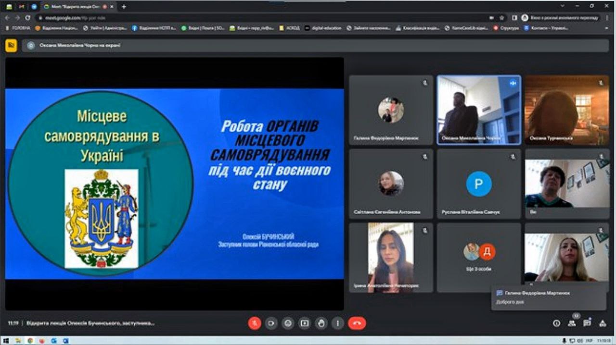The height and width of the screenshot is (345, 616).
Task: Open Зайняте населення bookmark
Action: (x=369, y=28)
